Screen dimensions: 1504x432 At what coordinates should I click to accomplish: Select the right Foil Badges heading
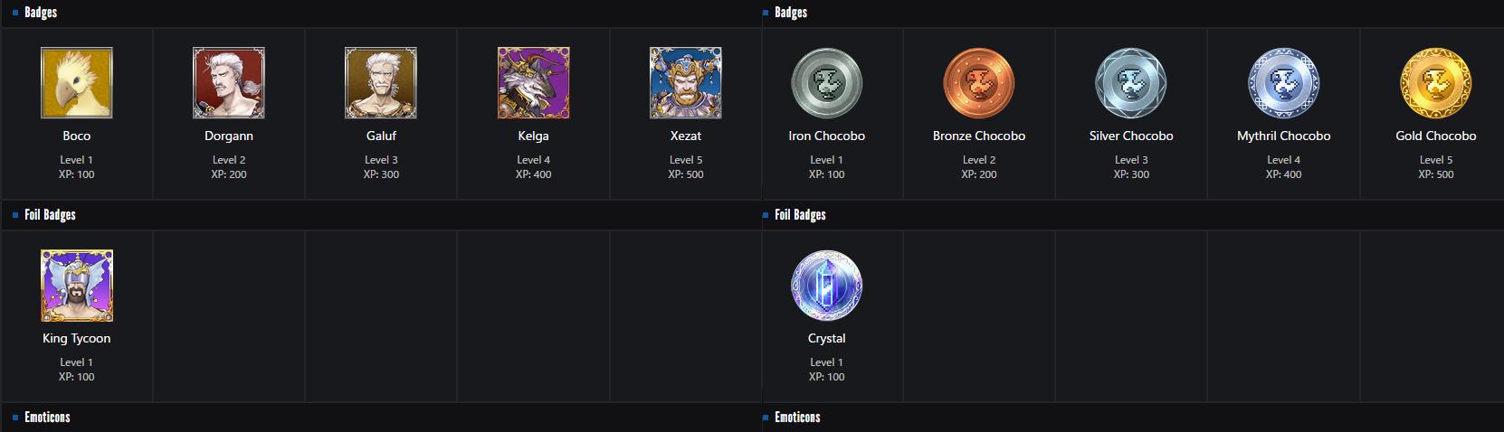pyautogui.click(x=800, y=215)
